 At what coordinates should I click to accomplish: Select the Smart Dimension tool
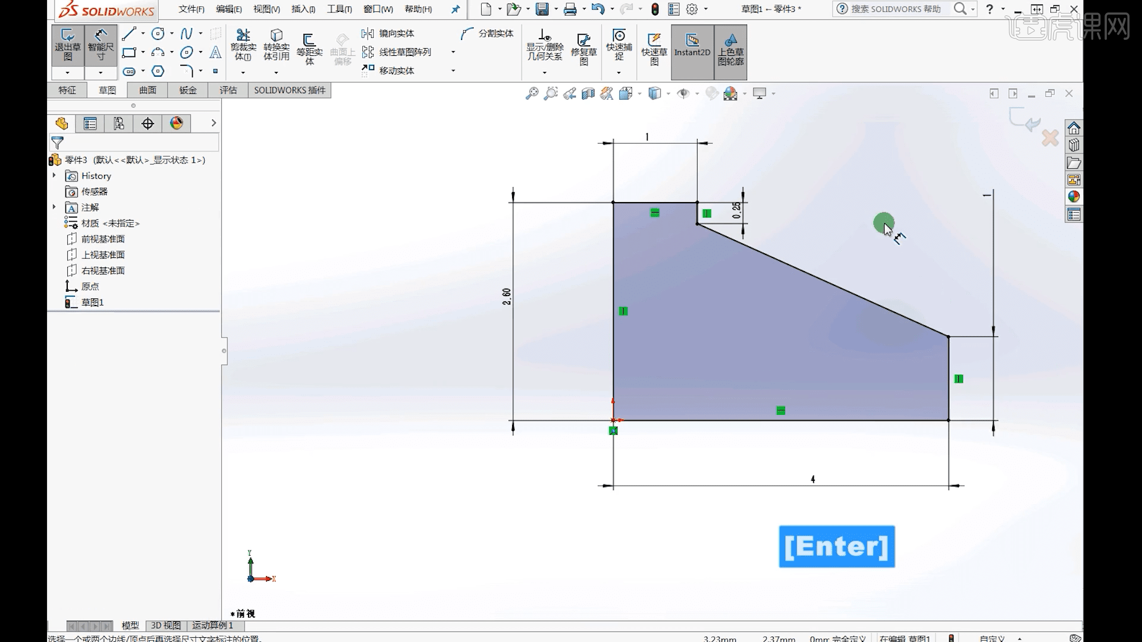(x=100, y=45)
